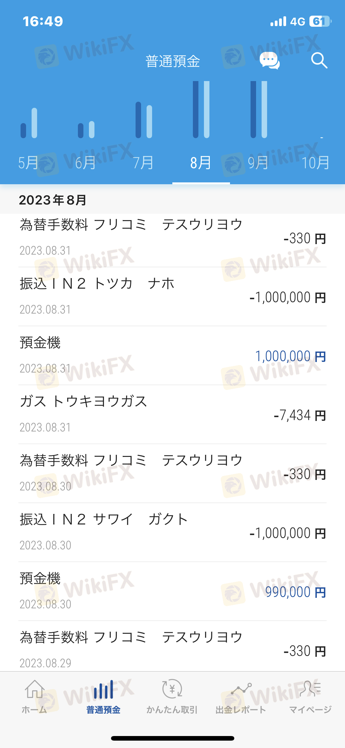Open the 2023.08.31 預金機 1,000,000 円 deposit

click(x=172, y=356)
